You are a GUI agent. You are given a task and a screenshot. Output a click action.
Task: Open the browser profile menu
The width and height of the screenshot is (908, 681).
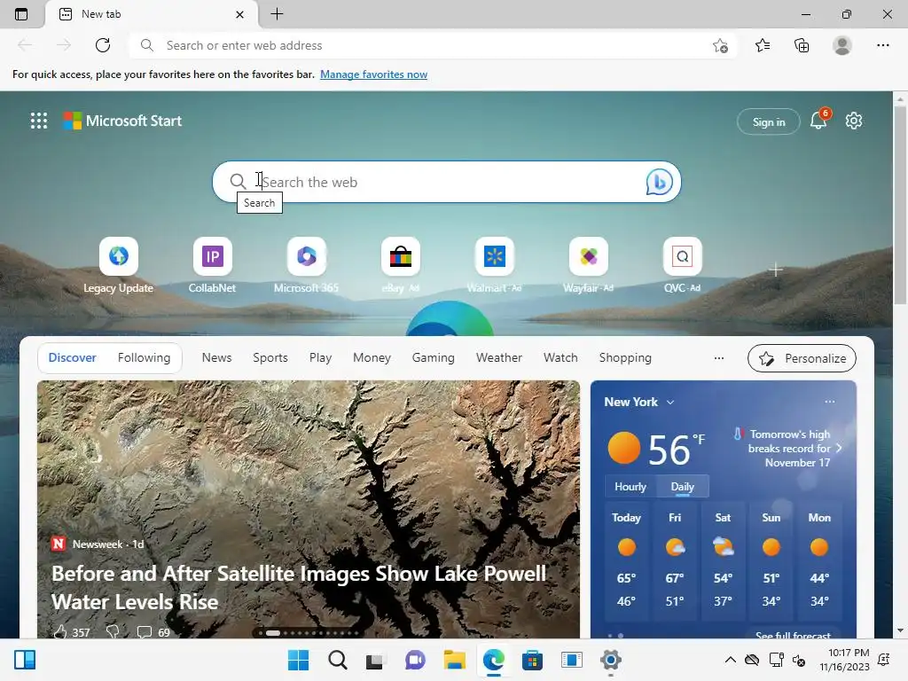842,45
